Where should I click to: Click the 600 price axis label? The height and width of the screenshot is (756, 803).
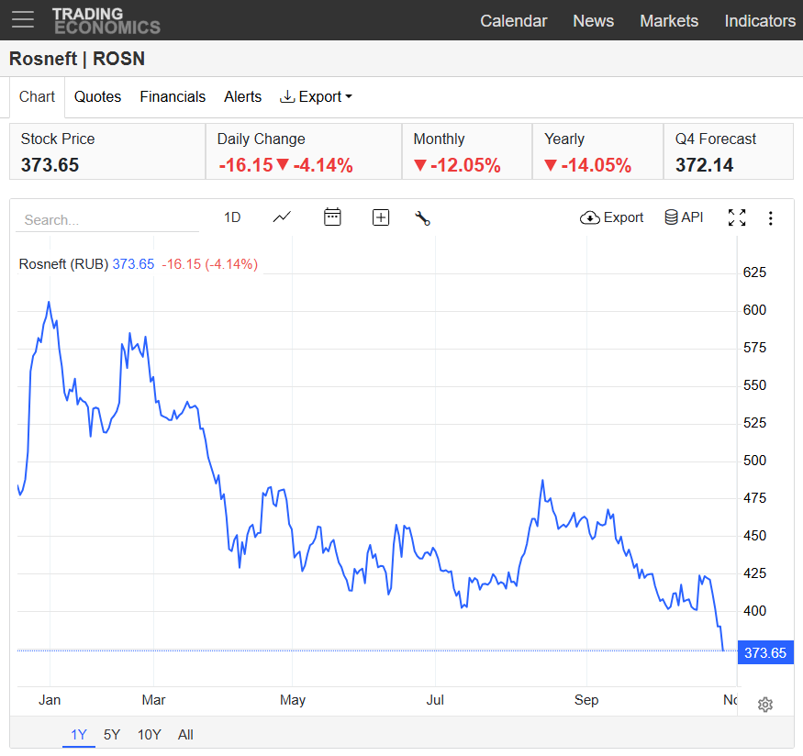coord(754,310)
